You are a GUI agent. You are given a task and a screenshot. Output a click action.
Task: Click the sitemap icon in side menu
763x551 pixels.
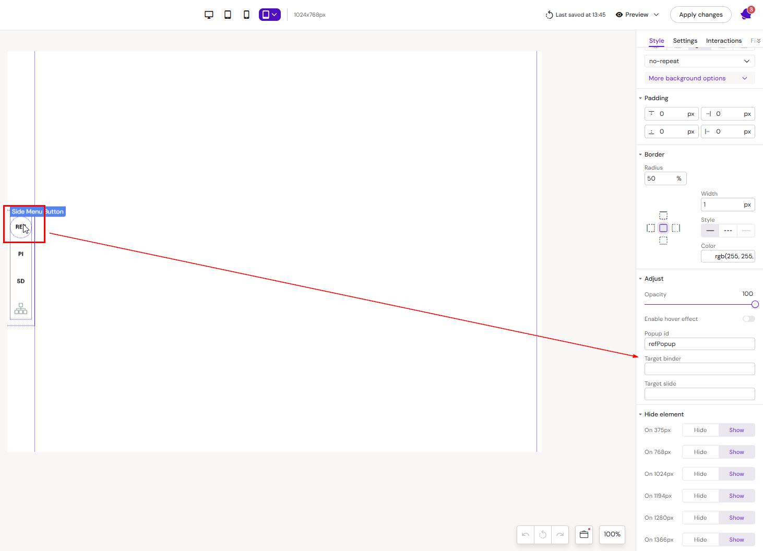pos(21,308)
